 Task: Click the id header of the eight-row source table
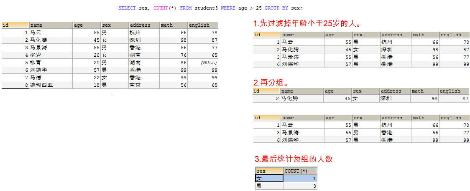pyautogui.click(x=15, y=25)
